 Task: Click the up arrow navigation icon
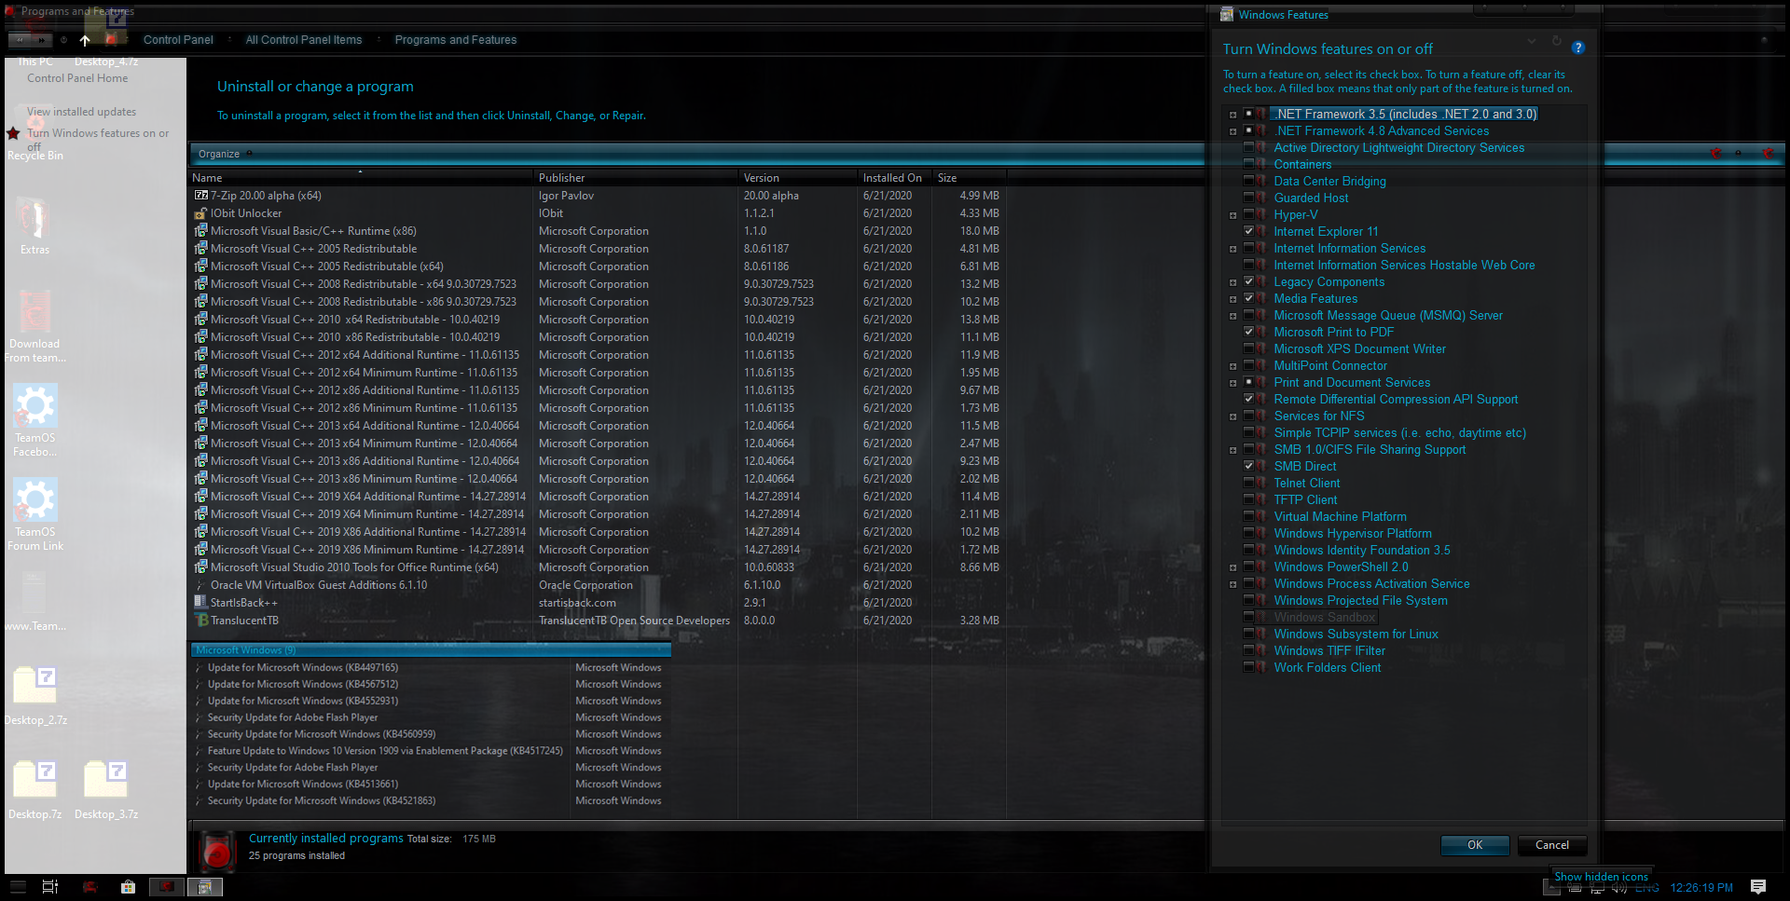(x=85, y=40)
